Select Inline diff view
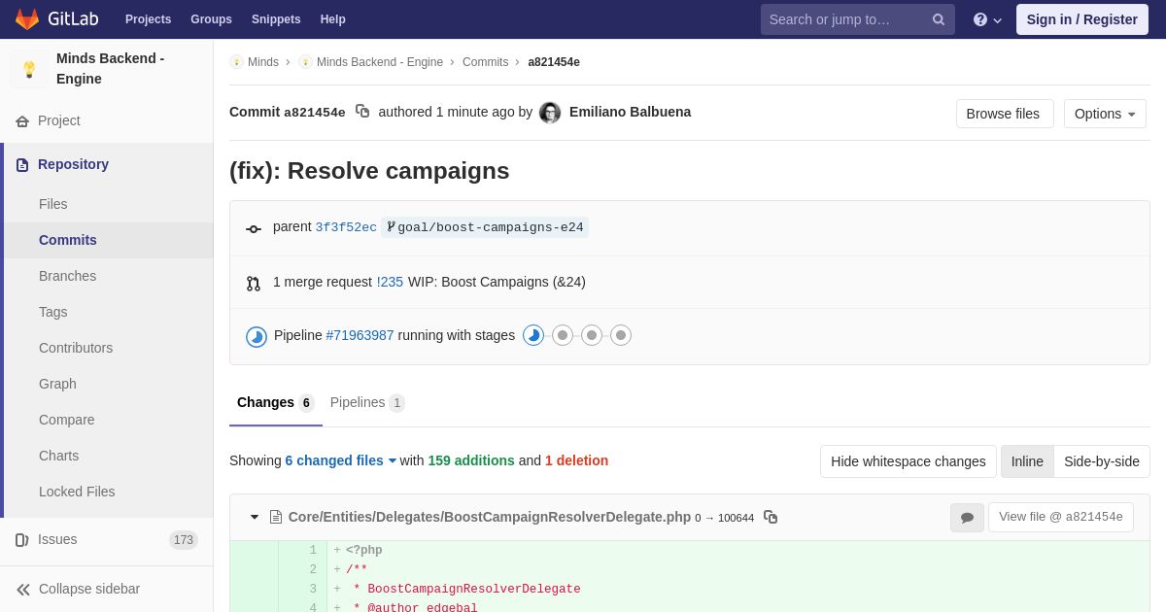This screenshot has height=612, width=1166. coord(1027,461)
